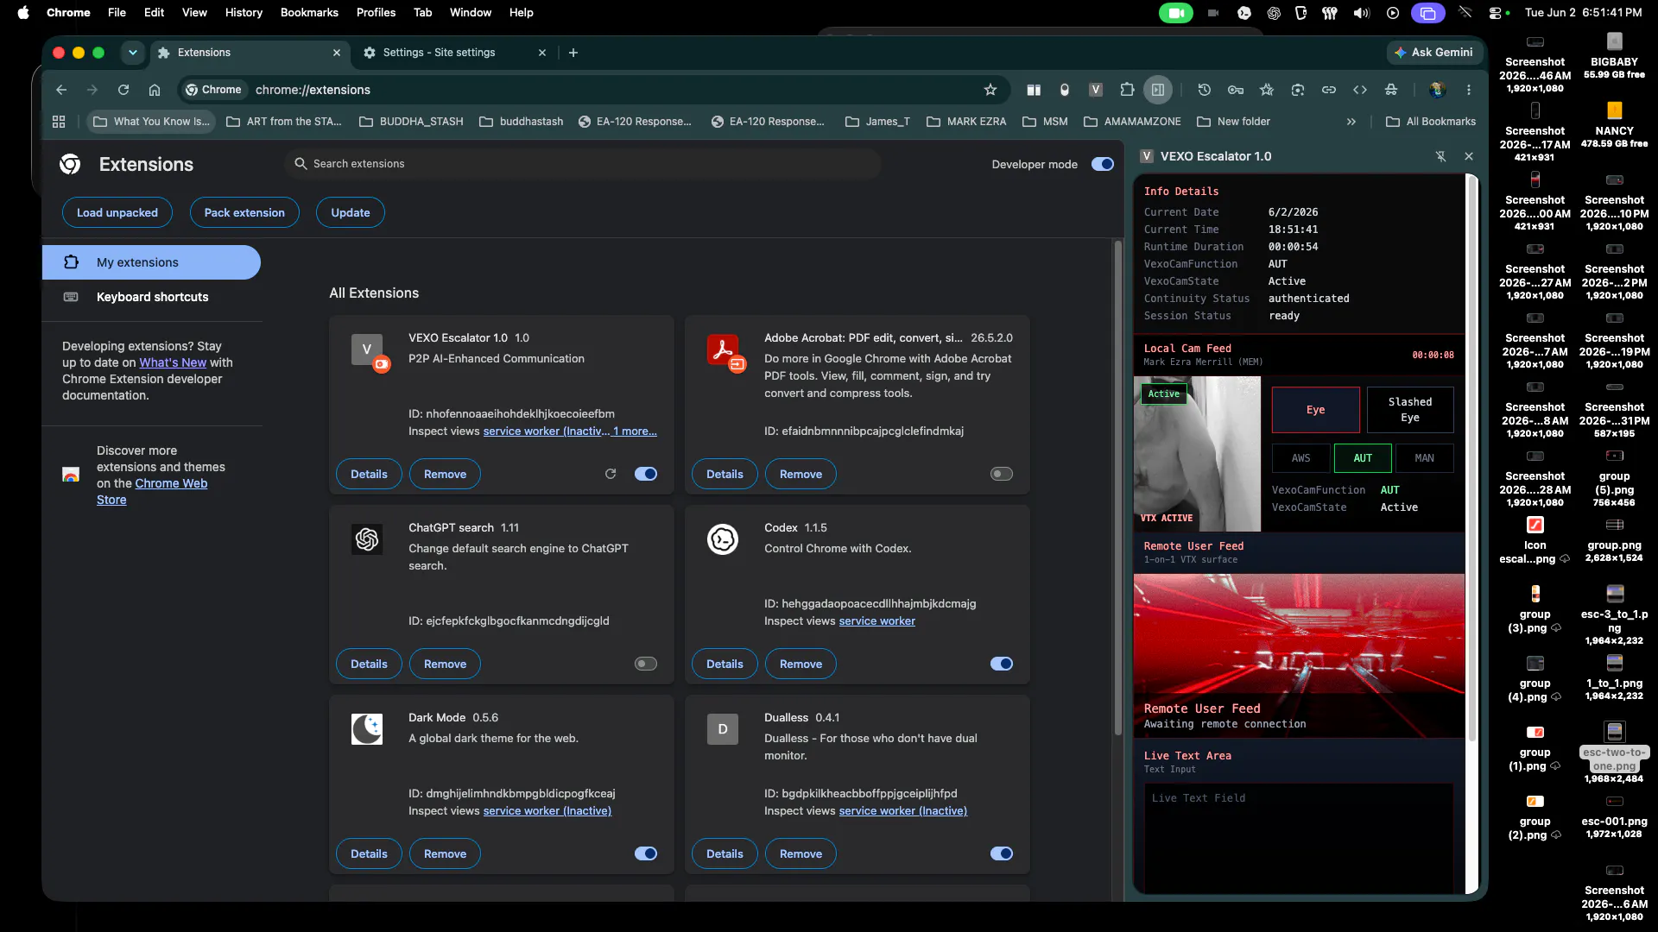
Task: Open the All Bookmarks folder
Action: coord(1431,122)
